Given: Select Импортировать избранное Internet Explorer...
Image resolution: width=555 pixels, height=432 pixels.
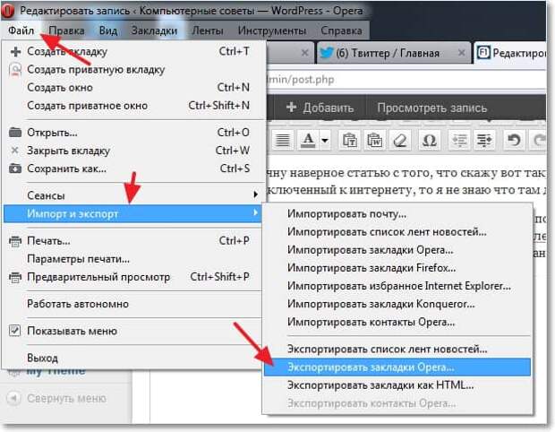Looking at the screenshot, I should (x=397, y=286).
